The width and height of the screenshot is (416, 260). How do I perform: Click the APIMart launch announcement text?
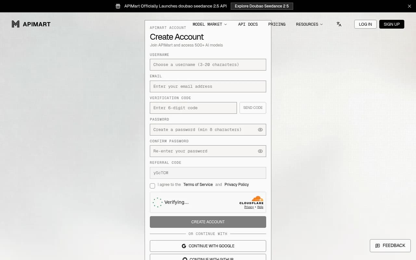pyautogui.click(x=175, y=6)
